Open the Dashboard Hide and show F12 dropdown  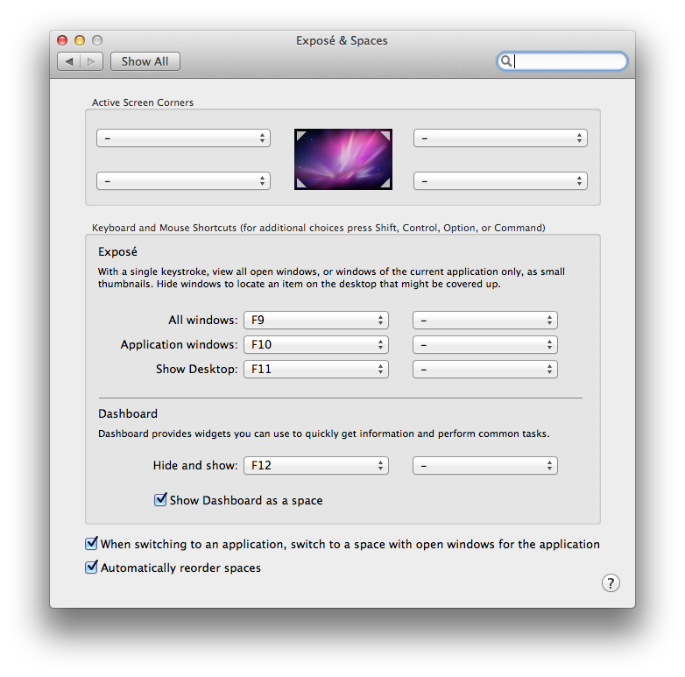coord(316,465)
